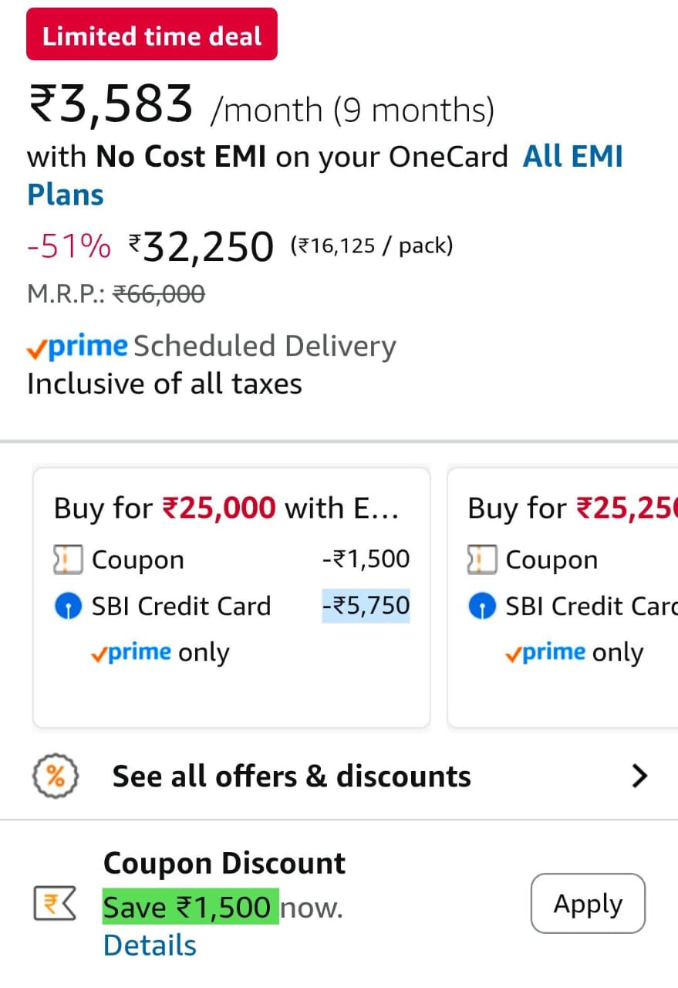This screenshot has width=678, height=988.
Task: Apply the ₹1,500 coupon discount
Action: (x=588, y=903)
